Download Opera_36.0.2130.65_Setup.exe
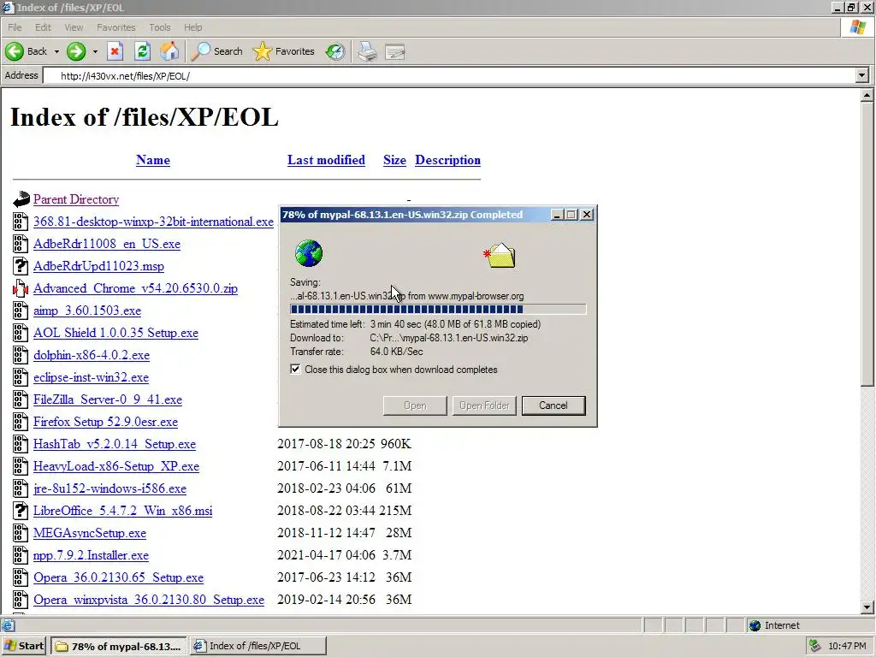The width and height of the screenshot is (876, 657). (118, 577)
